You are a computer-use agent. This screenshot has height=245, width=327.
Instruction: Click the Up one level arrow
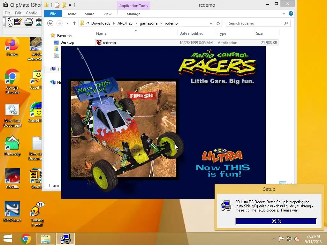pyautogui.click(x=74, y=23)
